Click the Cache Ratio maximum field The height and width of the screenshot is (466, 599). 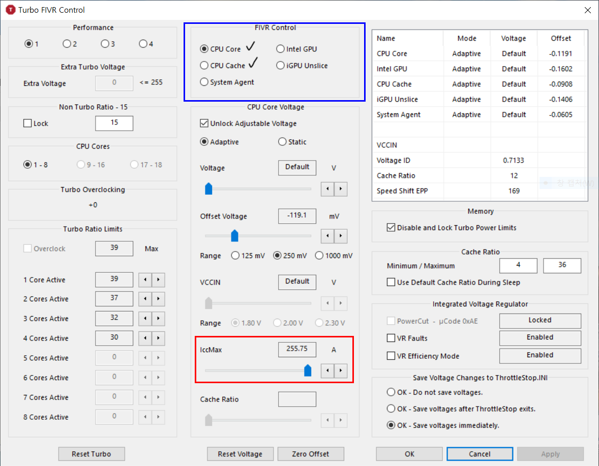pos(562,265)
